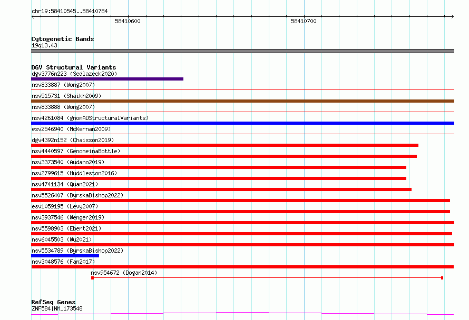
Task: Select the dgv4392n152 Chaisson2019 red bar
Action: pyautogui.click(x=224, y=145)
